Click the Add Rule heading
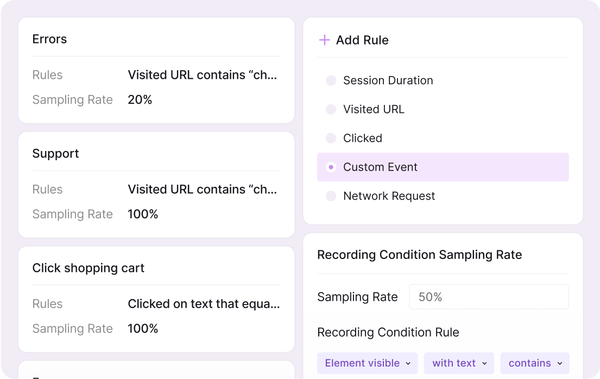This screenshot has height=379, width=600. [x=362, y=40]
